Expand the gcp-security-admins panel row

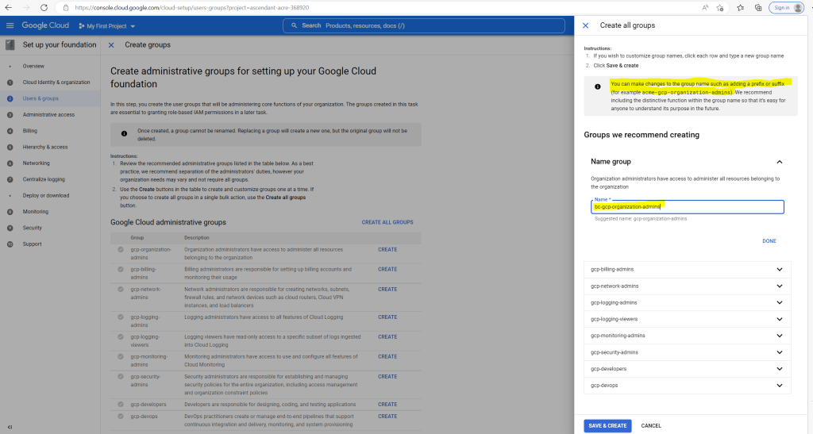687,352
